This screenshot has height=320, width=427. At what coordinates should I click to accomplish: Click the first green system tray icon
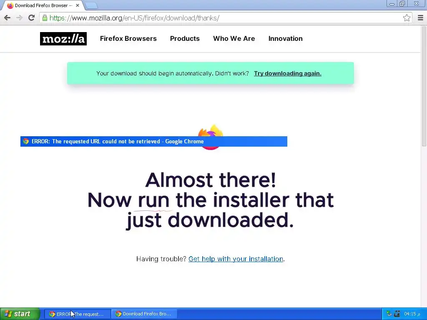coord(389,314)
